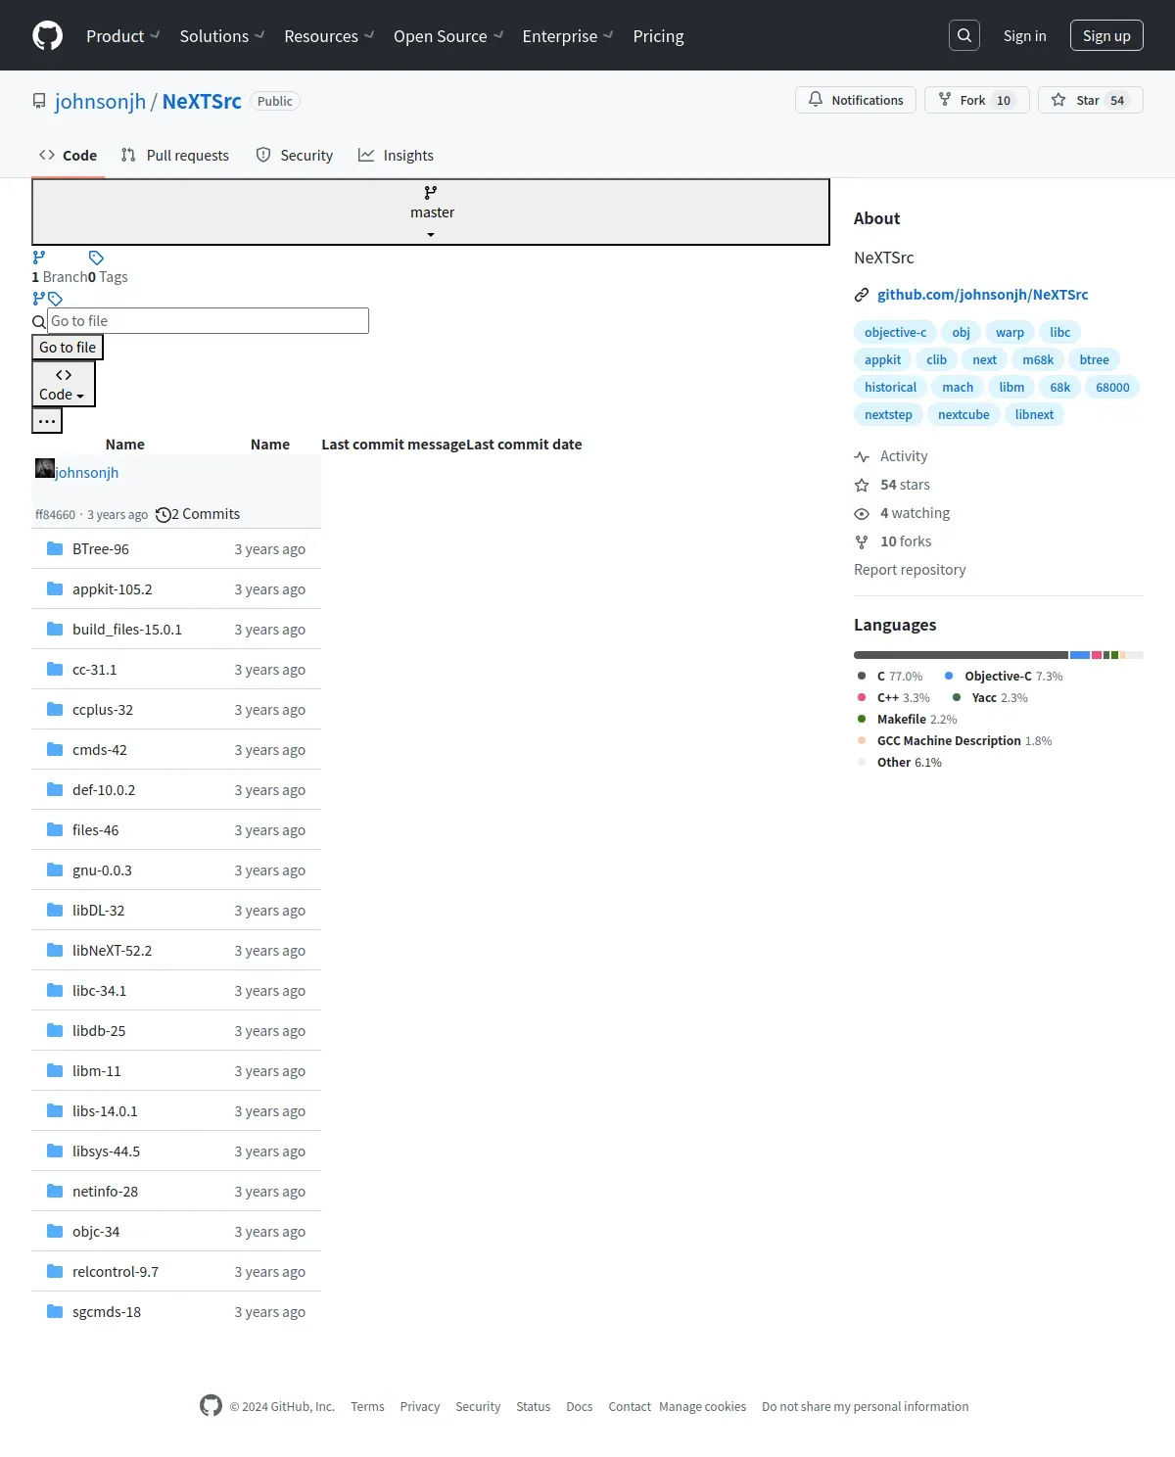Viewport: 1175px width, 1457px height.
Task: Click the Go to file button
Action: [68, 348]
